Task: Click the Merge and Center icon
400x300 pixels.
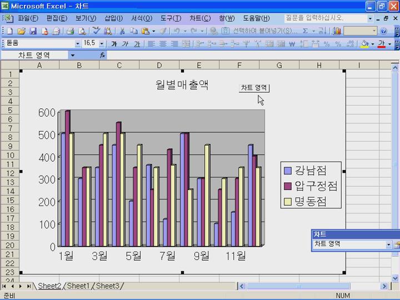Action: pyautogui.click(x=186, y=44)
